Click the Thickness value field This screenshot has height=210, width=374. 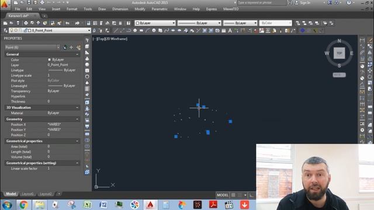tap(64, 101)
